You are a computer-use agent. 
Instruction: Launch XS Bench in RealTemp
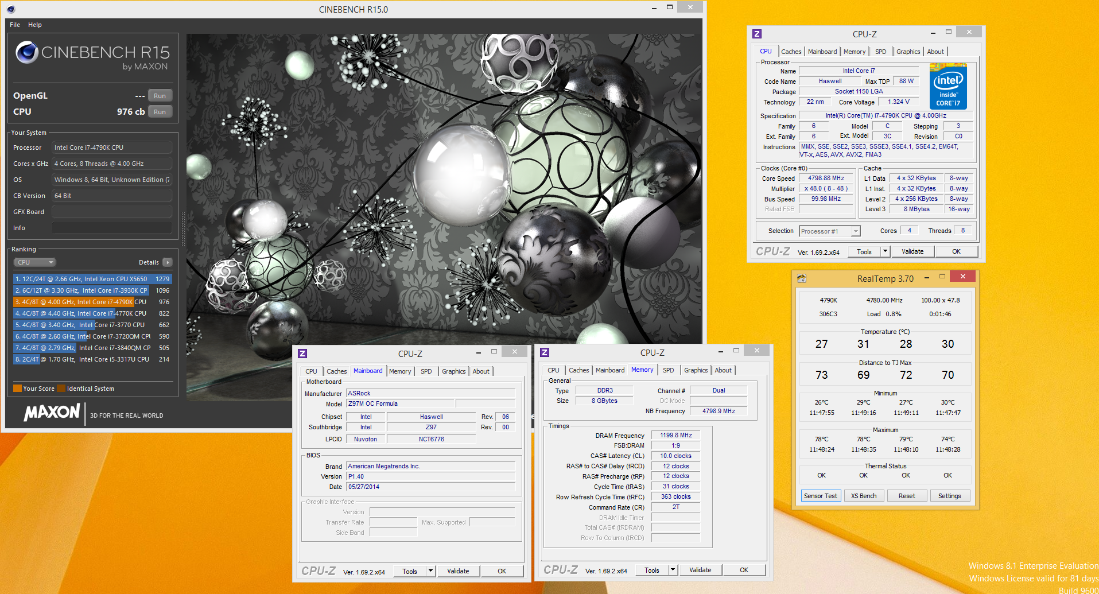(x=864, y=496)
